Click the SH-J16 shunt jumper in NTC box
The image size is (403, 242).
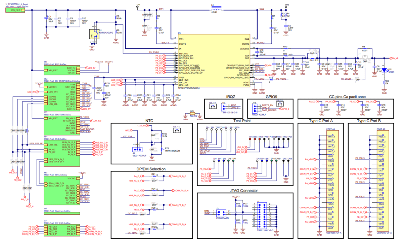176,131
